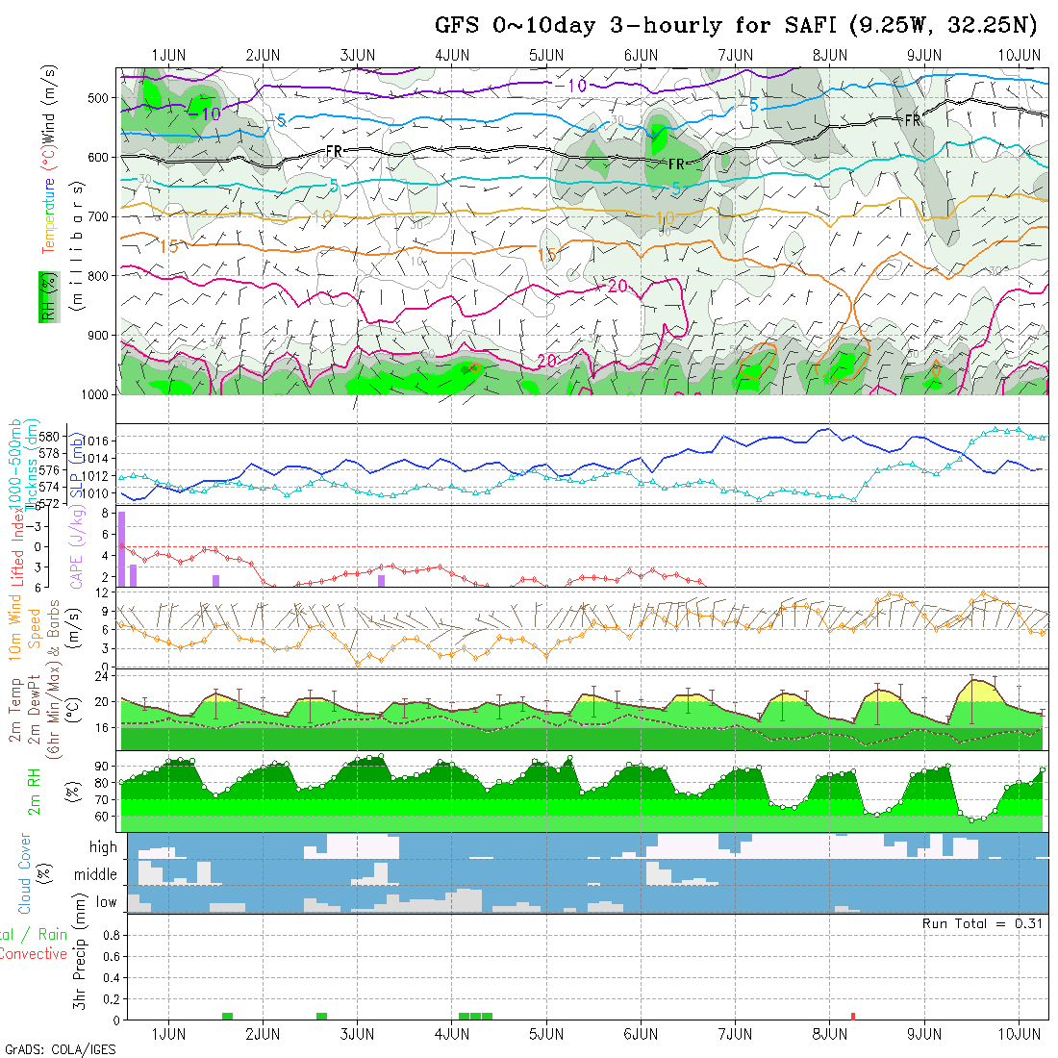
Task: Click the Run Total = 0.31 label
Action: pos(983,923)
